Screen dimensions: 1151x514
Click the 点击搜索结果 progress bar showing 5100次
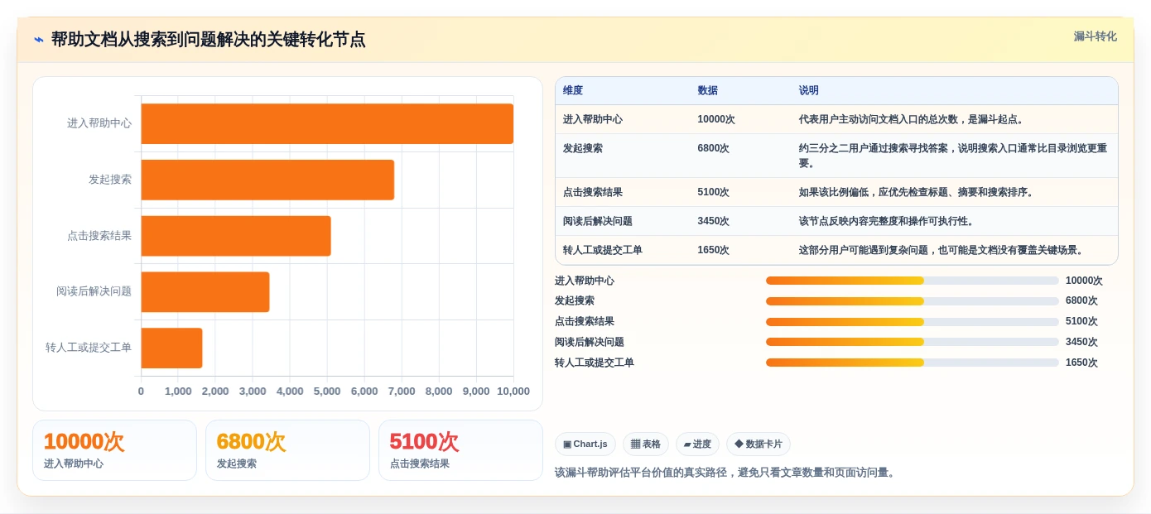pos(912,322)
